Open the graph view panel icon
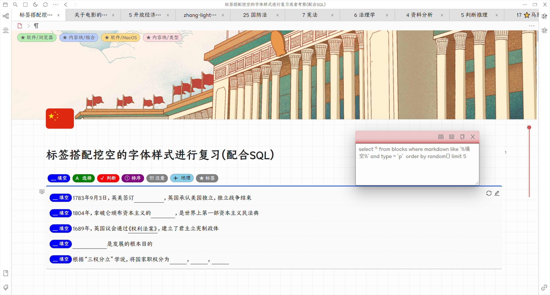Screen dimensions: 550x295 pos(544,16)
